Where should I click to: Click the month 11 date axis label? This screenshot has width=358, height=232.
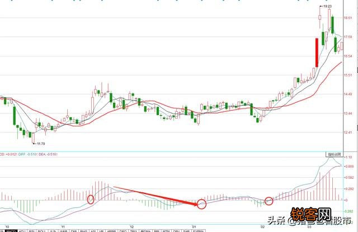click(63, 227)
